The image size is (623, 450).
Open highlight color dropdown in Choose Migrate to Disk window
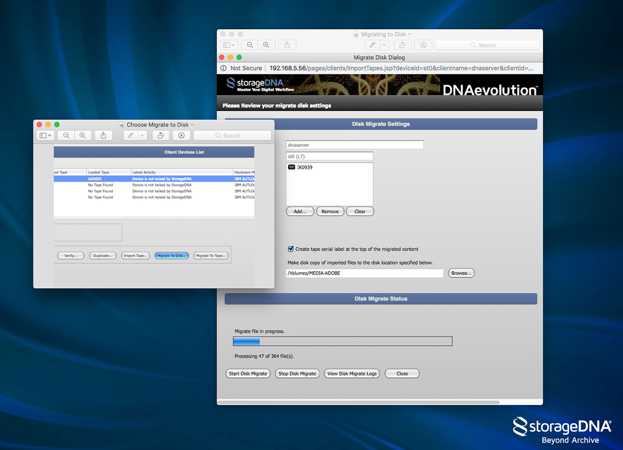click(x=142, y=135)
